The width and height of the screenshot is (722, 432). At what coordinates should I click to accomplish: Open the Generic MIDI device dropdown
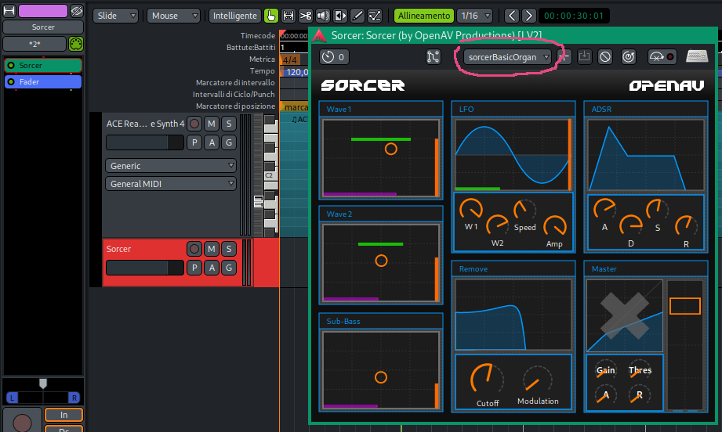click(x=171, y=165)
